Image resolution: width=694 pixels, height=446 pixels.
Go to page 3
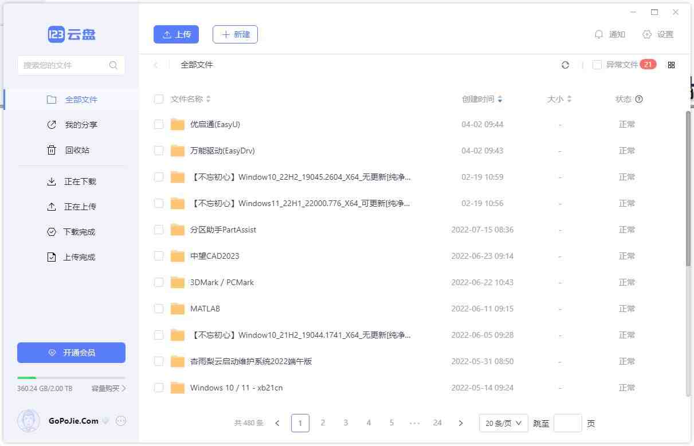[346, 423]
